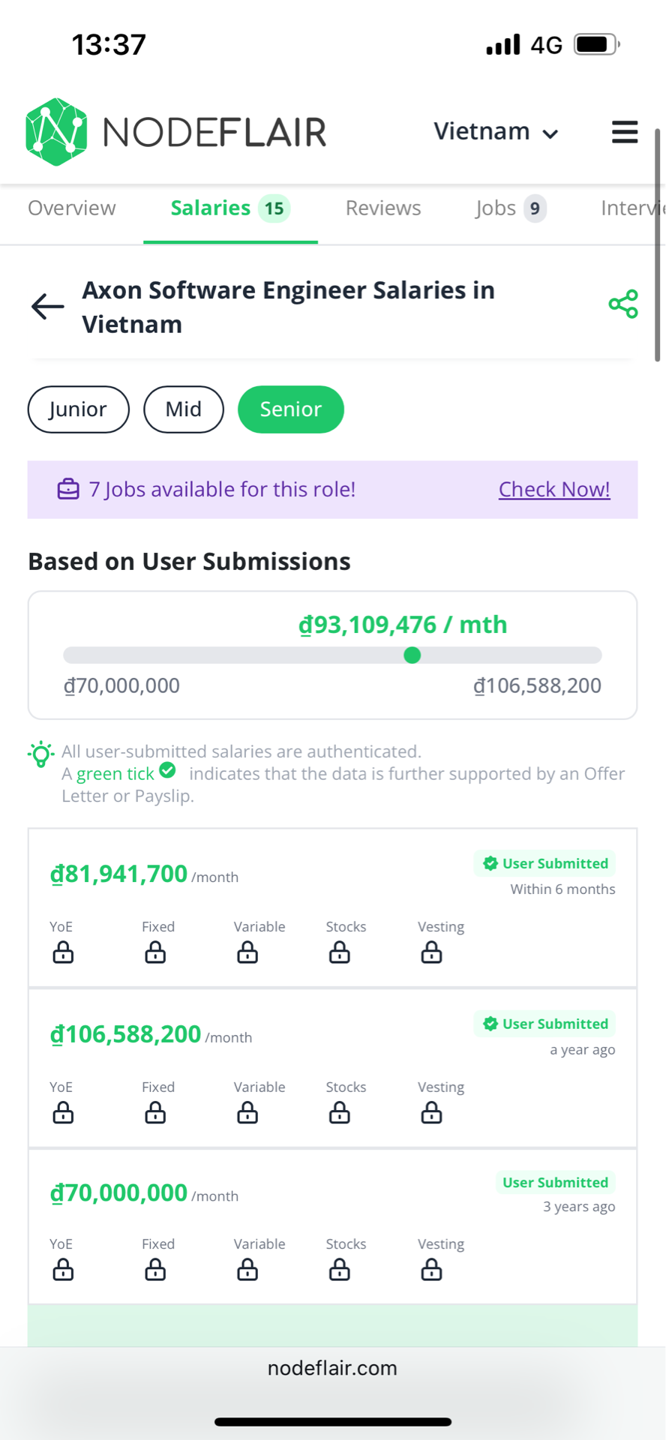This screenshot has height=1440, width=666.
Task: Tap the green share icon
Action: pos(623,304)
